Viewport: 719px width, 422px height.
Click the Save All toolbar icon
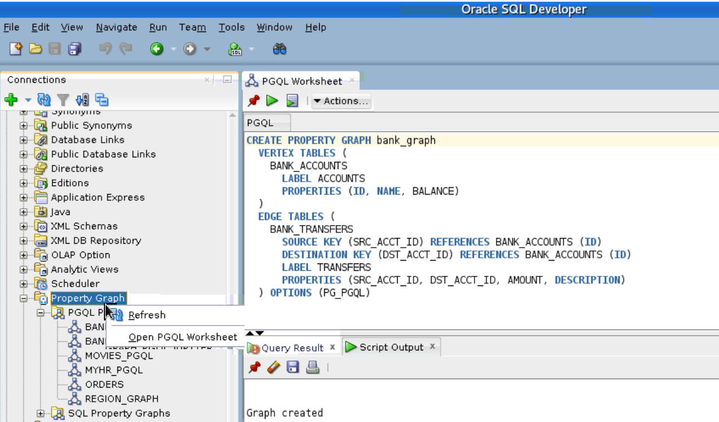click(75, 49)
